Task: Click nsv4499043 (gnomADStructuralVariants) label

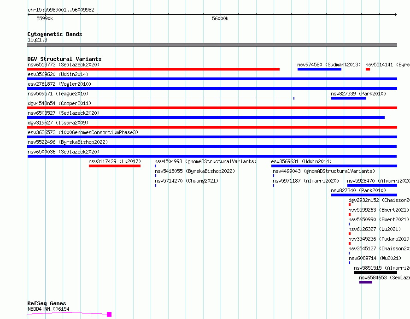Action: coord(324,171)
